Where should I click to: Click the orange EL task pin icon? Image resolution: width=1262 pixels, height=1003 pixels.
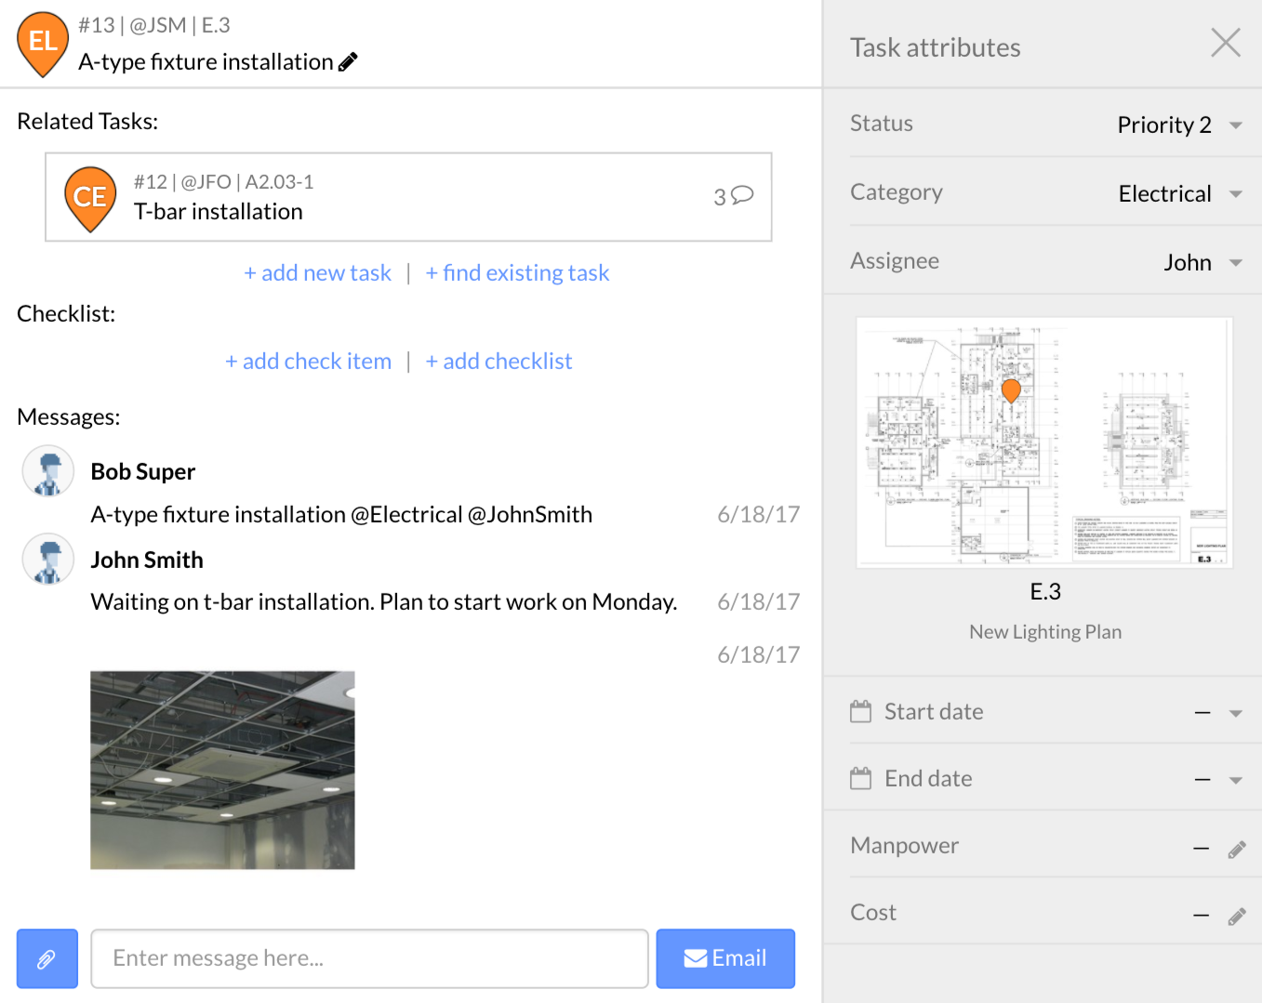[x=43, y=42]
